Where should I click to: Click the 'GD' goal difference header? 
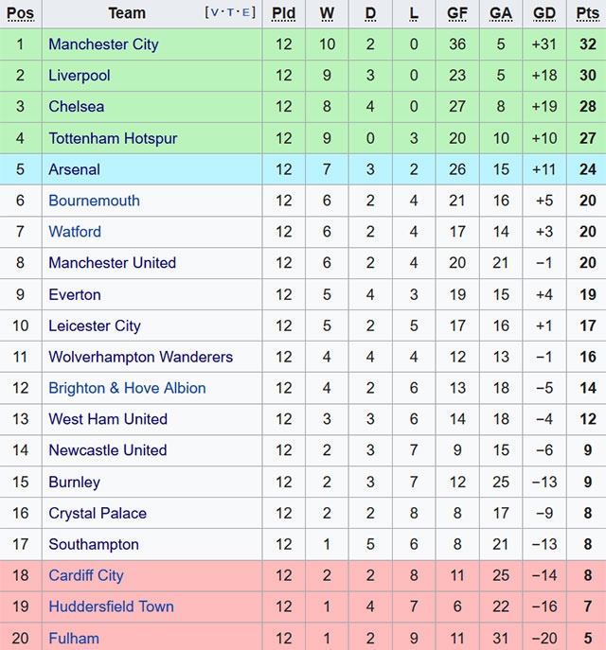[544, 13]
